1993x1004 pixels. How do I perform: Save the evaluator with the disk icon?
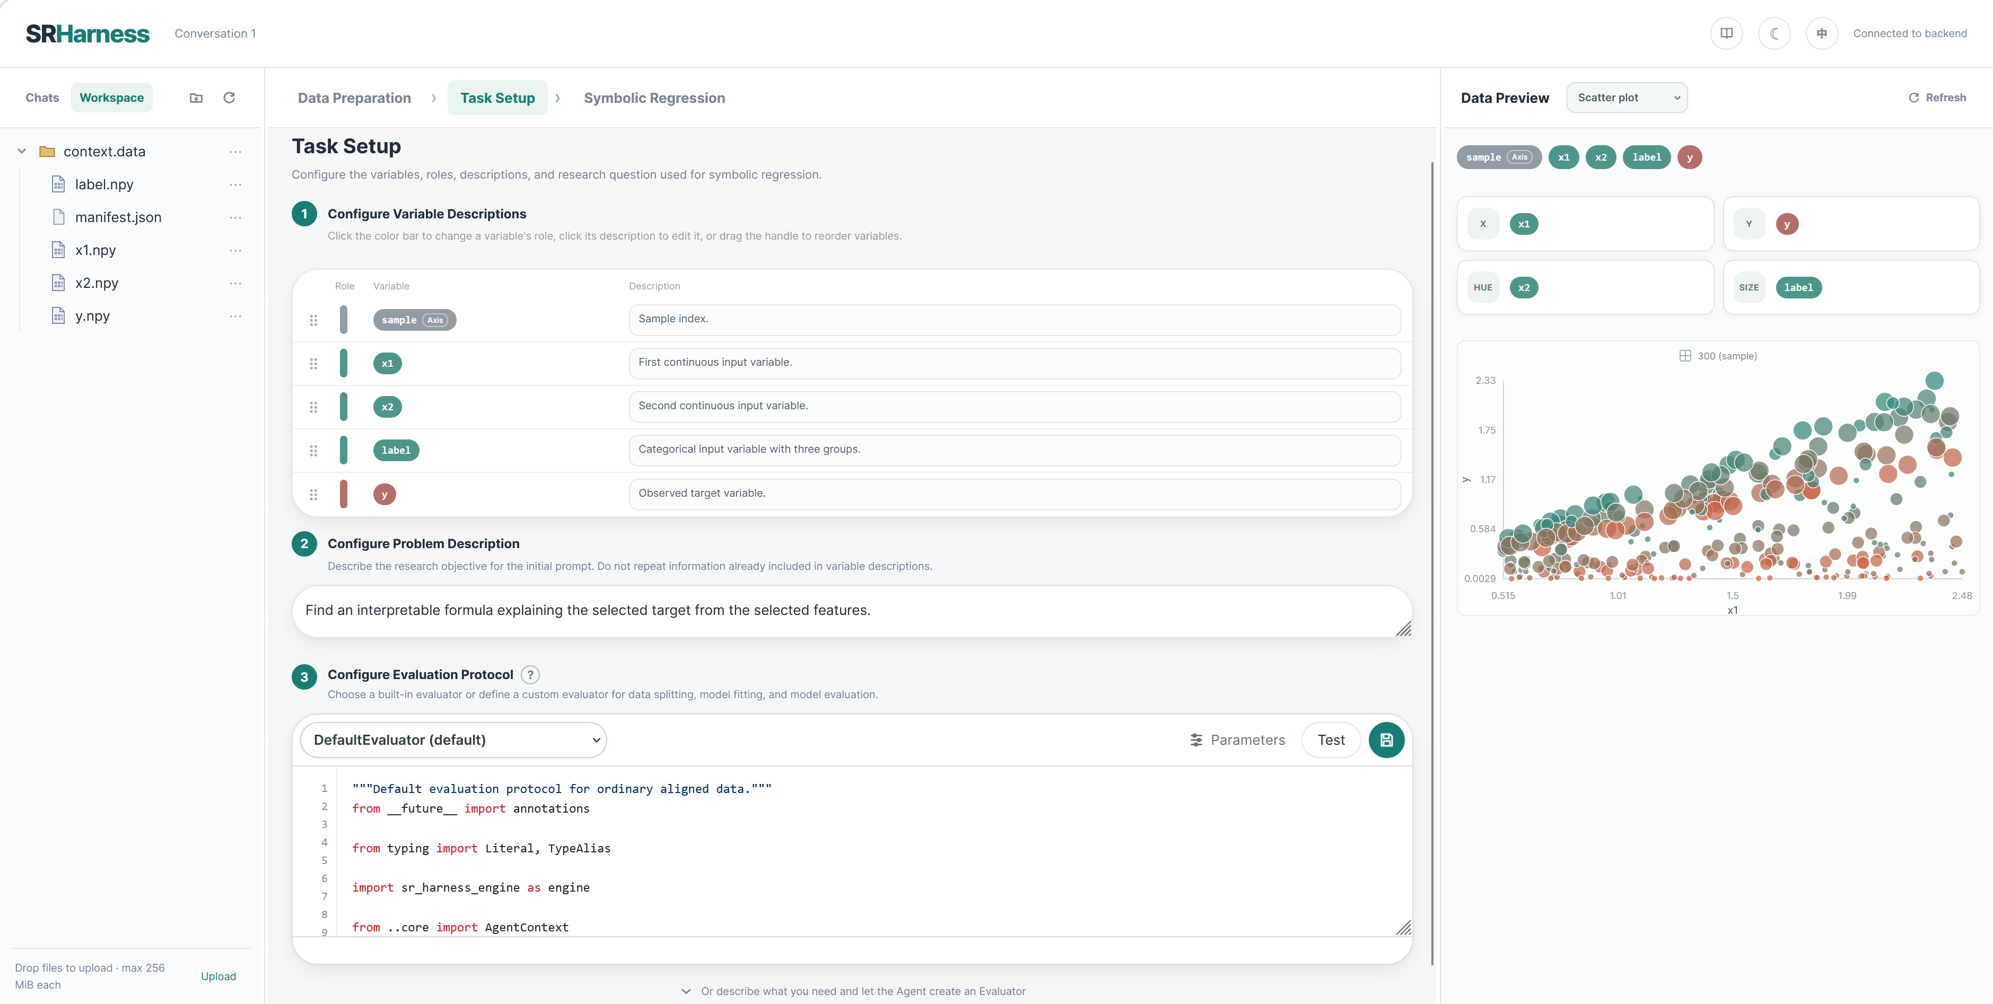[1386, 740]
